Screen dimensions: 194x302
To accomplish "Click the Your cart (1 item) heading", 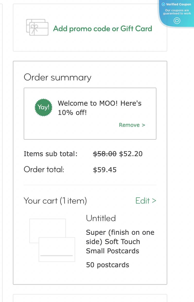I will point(55,201).
